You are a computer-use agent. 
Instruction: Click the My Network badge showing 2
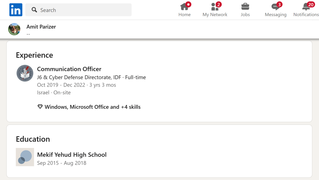point(219,4)
